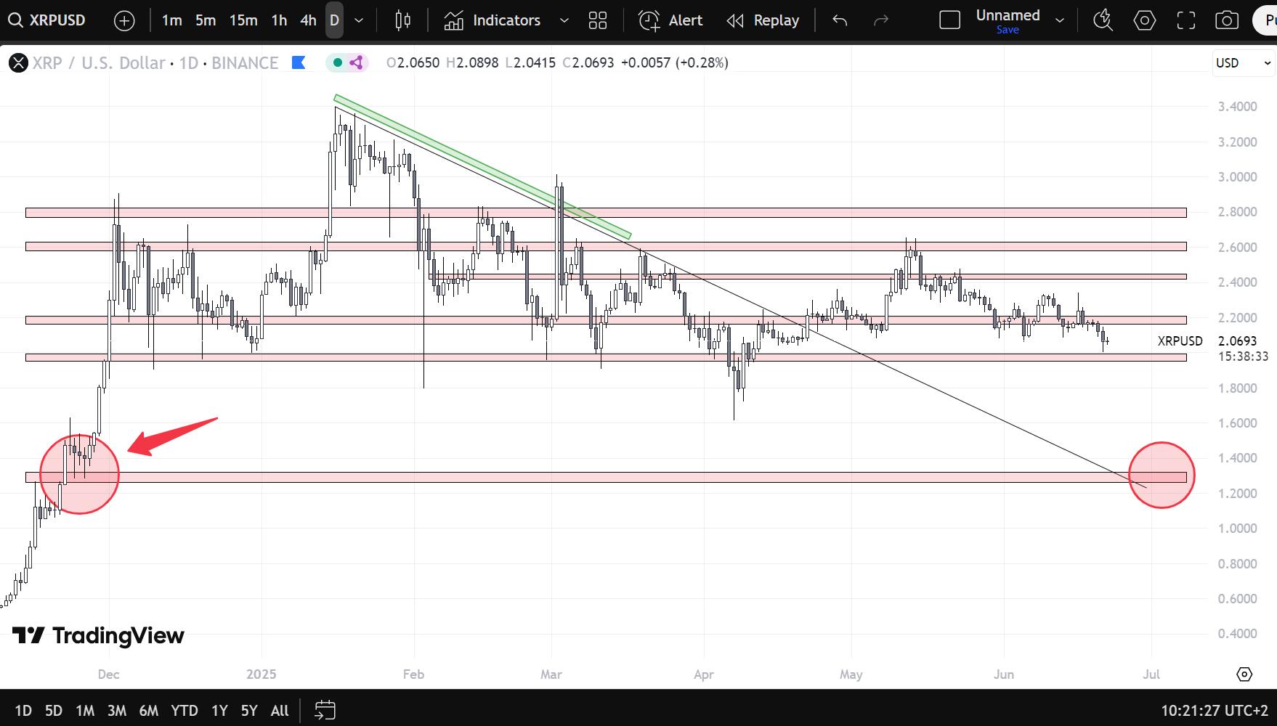Undo the last chart action

840,20
